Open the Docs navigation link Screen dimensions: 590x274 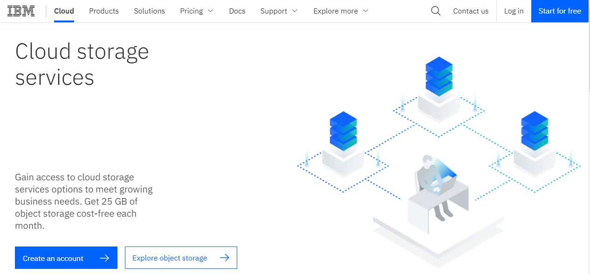(237, 11)
